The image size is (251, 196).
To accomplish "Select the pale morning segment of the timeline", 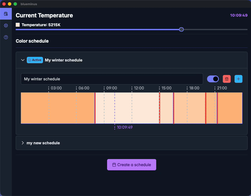I will [x=127, y=108].
